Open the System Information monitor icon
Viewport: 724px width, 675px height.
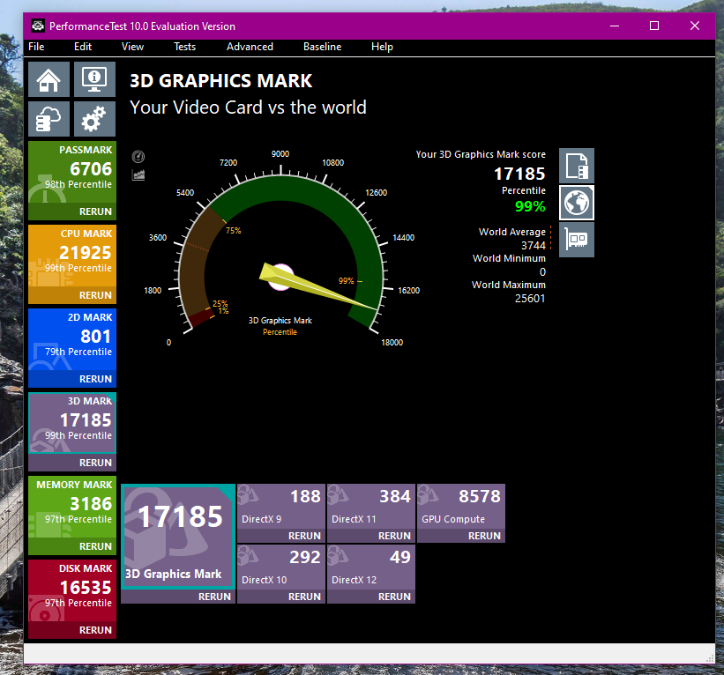[94, 79]
